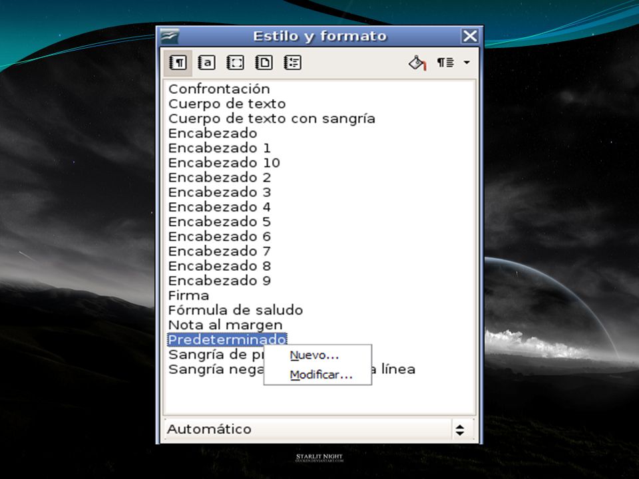
Task: Select the Encabezado 7 style
Action: (x=219, y=251)
